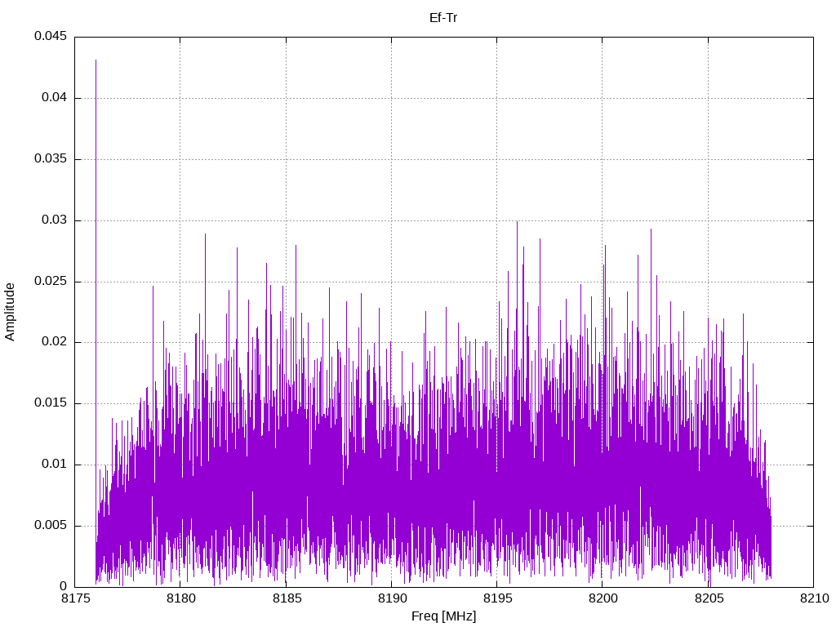The width and height of the screenshot is (836, 627).
Task: Click the y-axis tick label "0.04"
Action: pyautogui.click(x=55, y=98)
